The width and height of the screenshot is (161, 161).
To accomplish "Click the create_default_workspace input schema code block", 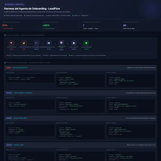I will tap(30, 104).
